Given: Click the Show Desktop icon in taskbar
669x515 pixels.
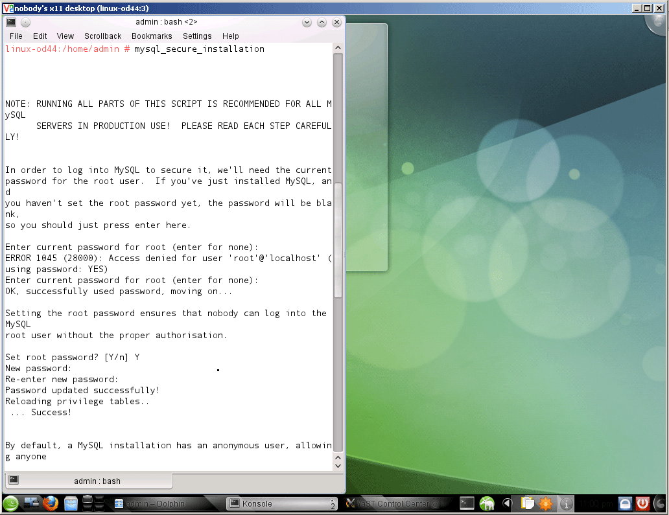Looking at the screenshot, I should pyautogui.click(x=31, y=503).
